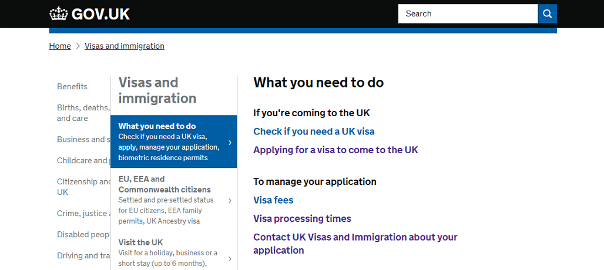Open the Visa fees link
The height and width of the screenshot is (270, 604).
click(x=273, y=200)
